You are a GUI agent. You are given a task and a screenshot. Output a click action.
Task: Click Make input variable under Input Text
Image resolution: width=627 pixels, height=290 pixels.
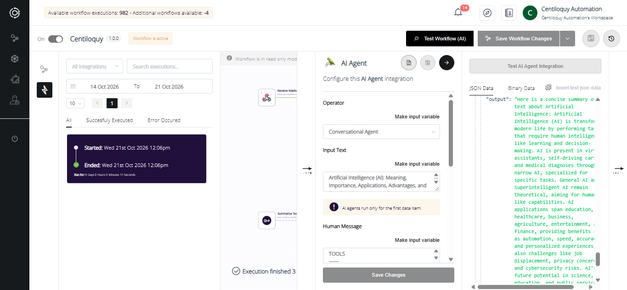417,164
